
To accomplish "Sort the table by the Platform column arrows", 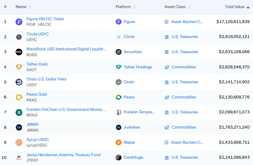I will click(135, 7).
